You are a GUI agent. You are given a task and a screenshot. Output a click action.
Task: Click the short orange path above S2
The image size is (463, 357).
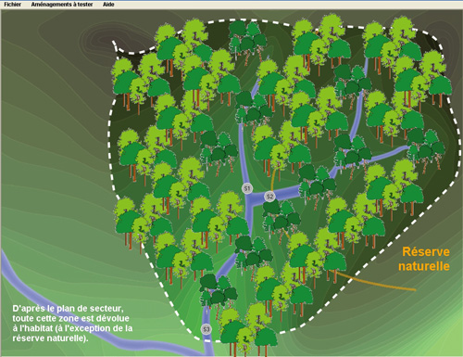(x=273, y=179)
